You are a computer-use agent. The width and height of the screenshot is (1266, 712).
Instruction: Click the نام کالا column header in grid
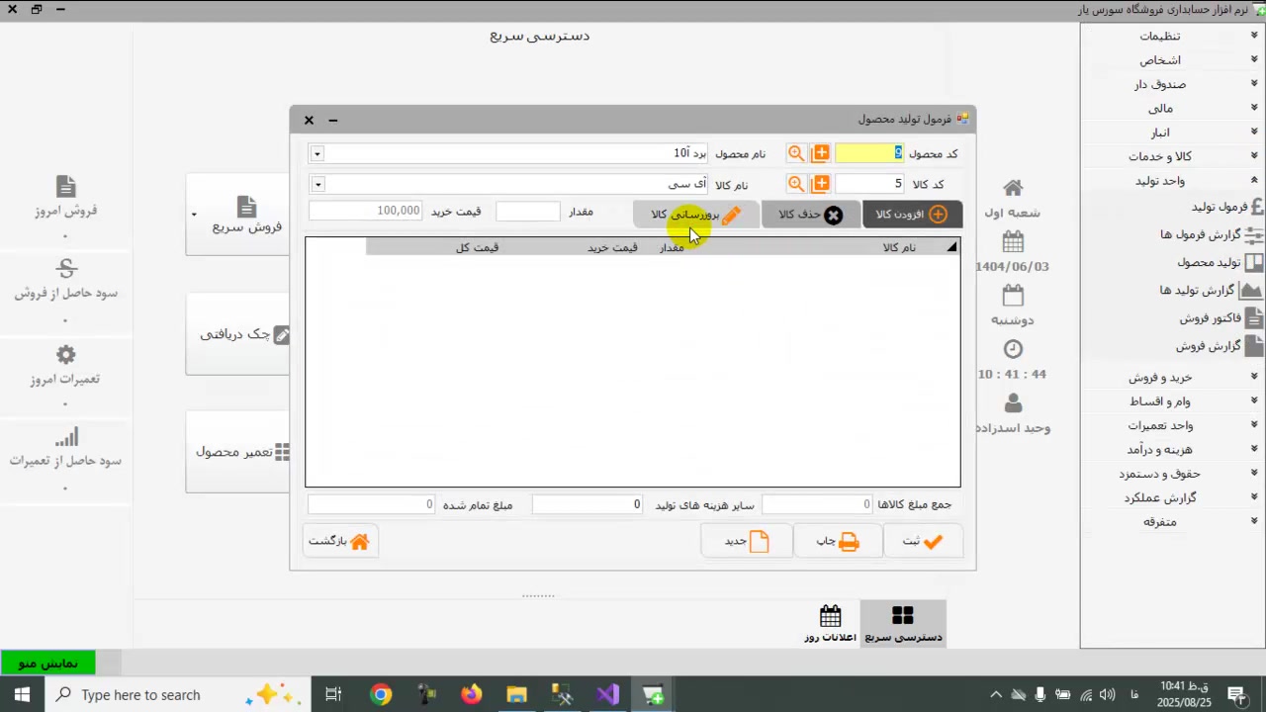click(x=899, y=247)
